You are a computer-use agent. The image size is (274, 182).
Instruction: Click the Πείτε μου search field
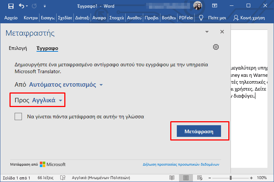[x=217, y=18]
